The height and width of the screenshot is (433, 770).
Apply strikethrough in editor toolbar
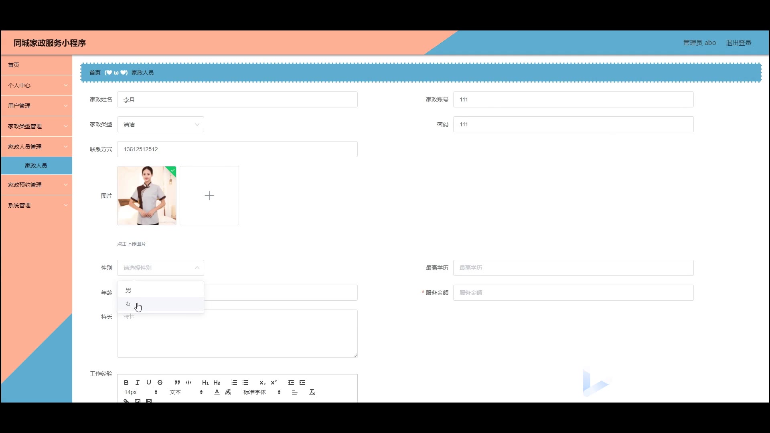[160, 382]
